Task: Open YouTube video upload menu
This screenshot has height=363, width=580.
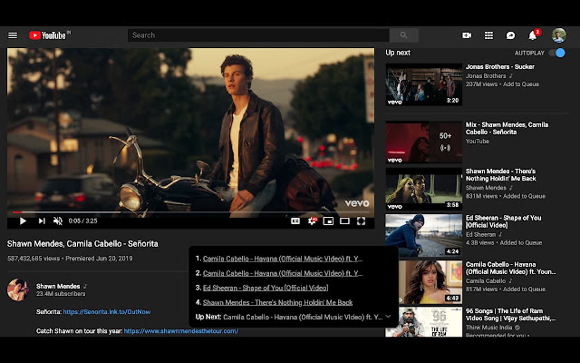Action: pos(466,35)
